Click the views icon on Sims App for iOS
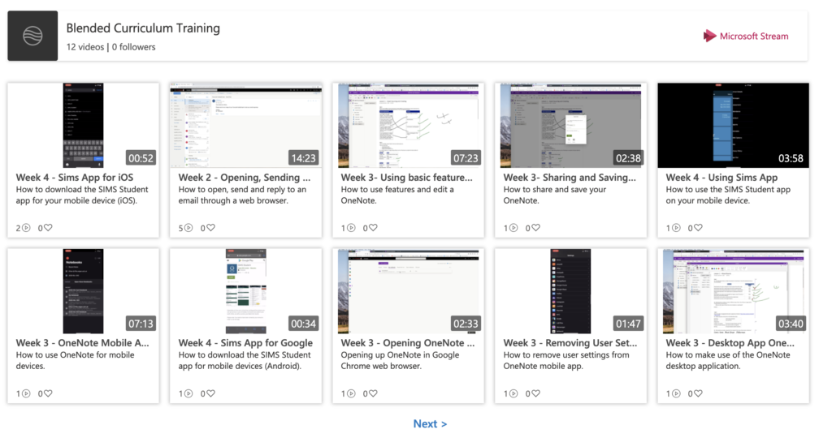The image size is (832, 438). coord(26,228)
